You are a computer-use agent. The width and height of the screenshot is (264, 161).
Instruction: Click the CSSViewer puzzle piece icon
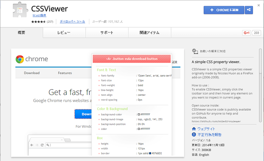20,10
